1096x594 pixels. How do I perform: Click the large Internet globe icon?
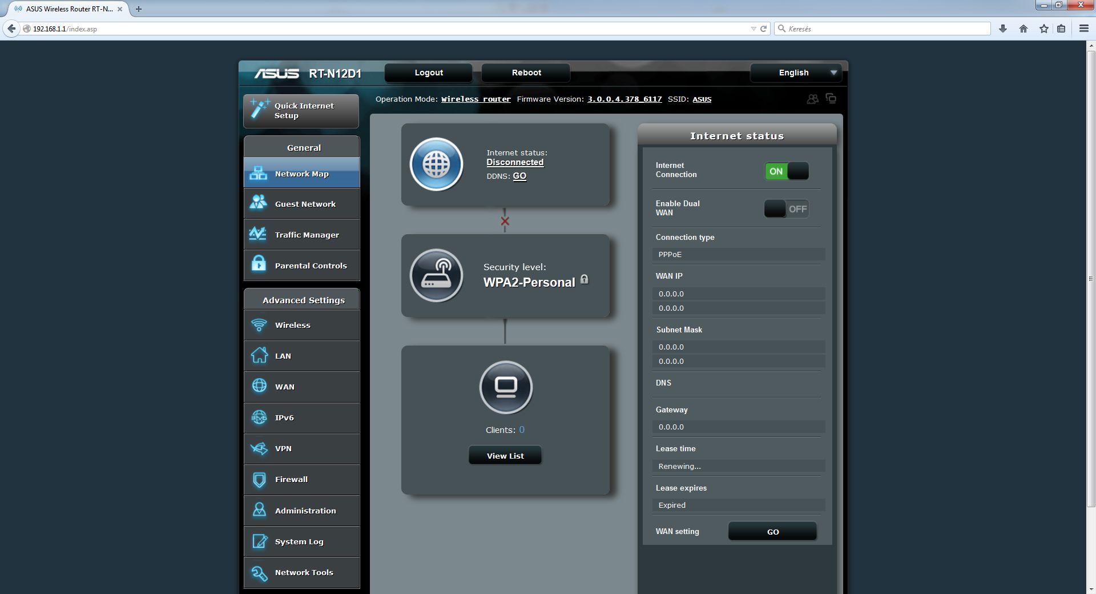pos(436,164)
